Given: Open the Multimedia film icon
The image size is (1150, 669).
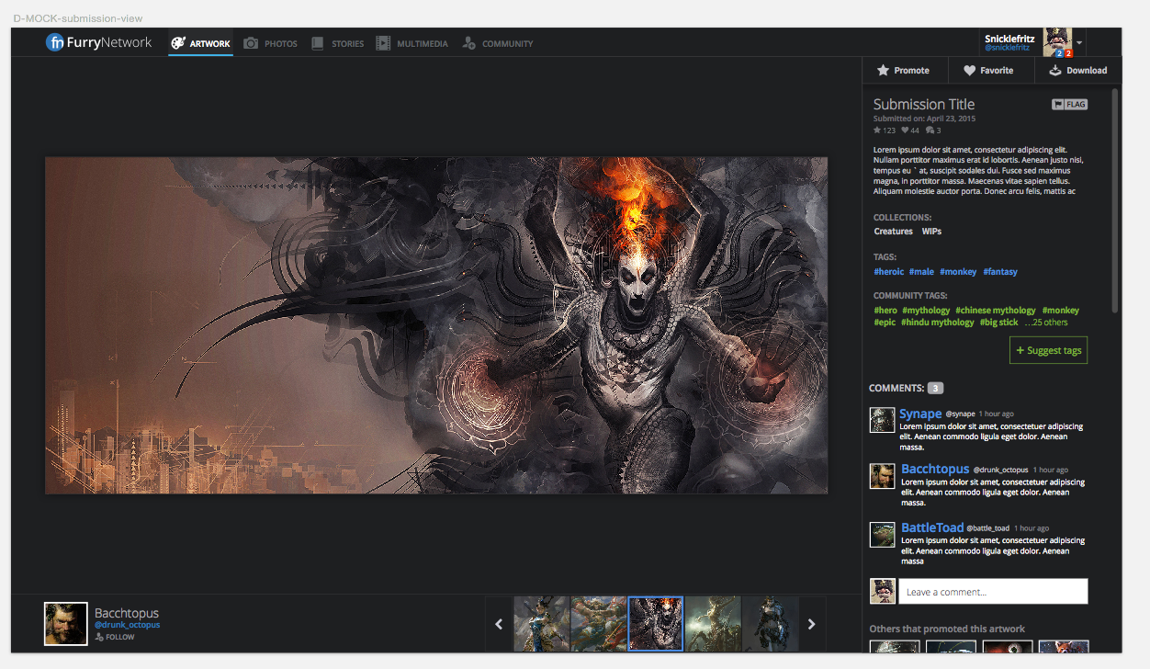Looking at the screenshot, I should pos(383,43).
